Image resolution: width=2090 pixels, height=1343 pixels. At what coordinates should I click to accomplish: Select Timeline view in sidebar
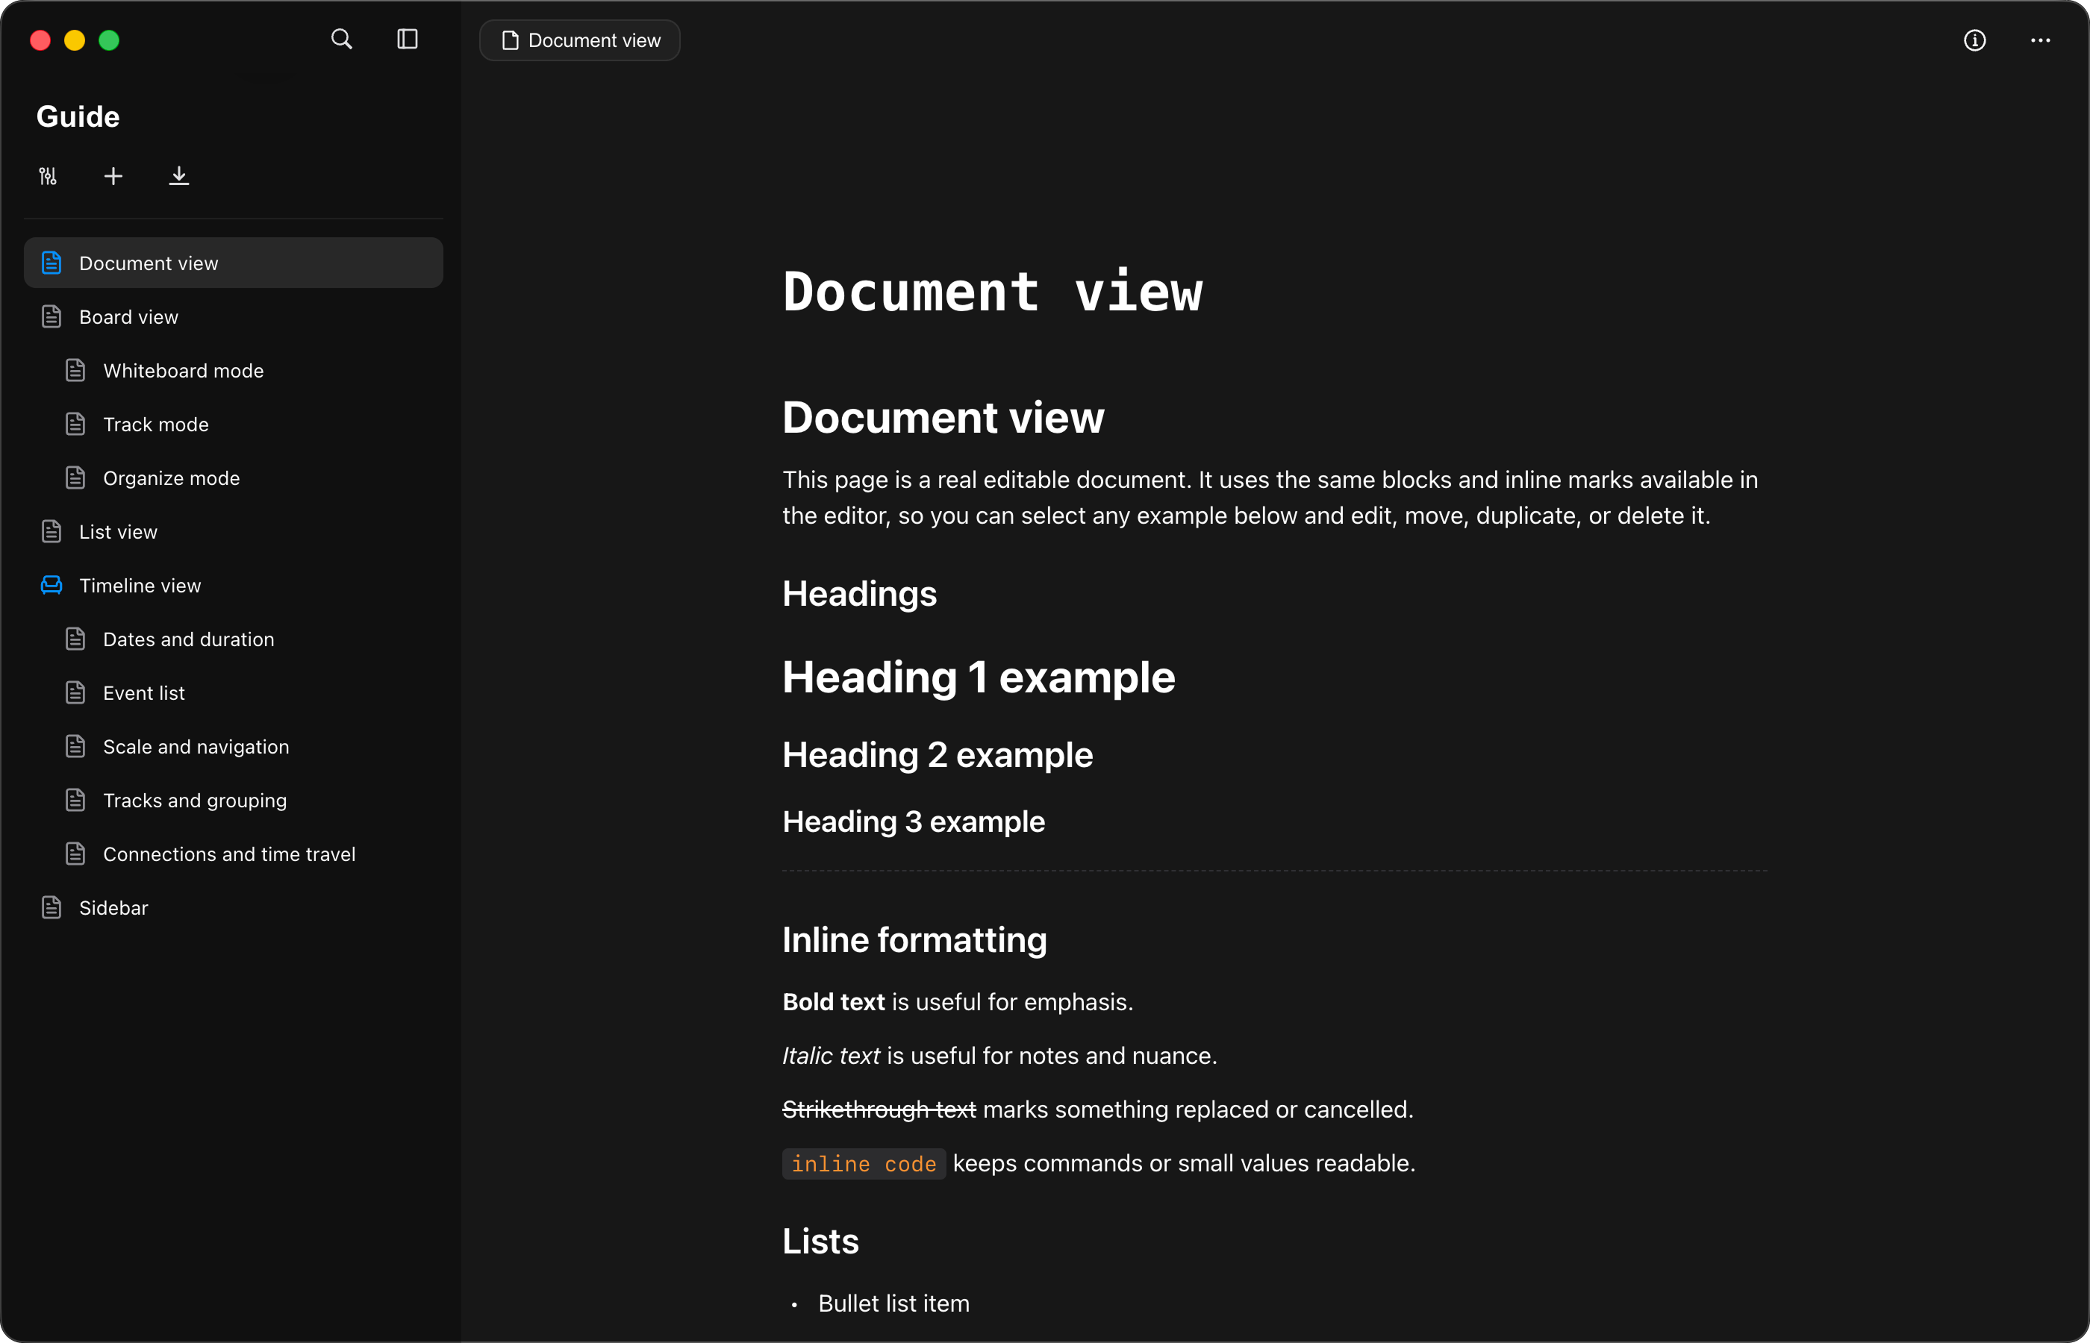click(234, 585)
